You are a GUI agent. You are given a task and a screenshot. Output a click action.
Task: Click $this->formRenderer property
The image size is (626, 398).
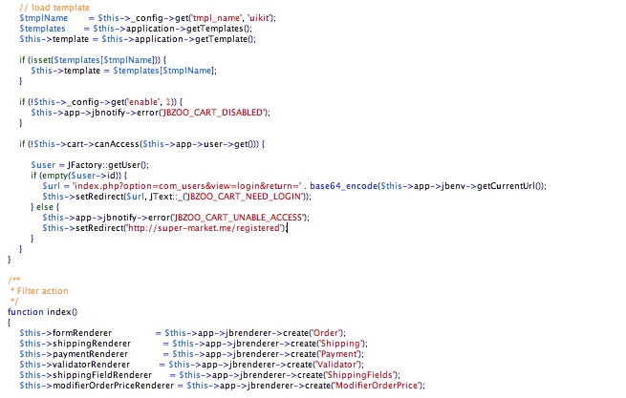tap(66, 333)
